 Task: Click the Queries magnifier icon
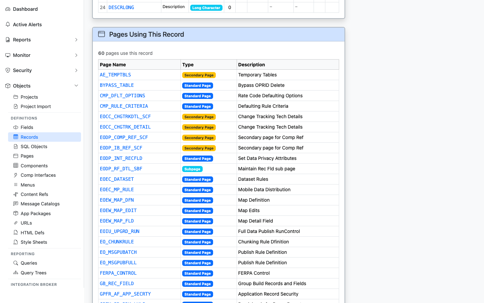tap(16, 263)
